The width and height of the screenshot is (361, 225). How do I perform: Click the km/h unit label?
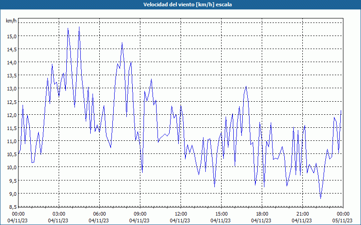pos(11,21)
